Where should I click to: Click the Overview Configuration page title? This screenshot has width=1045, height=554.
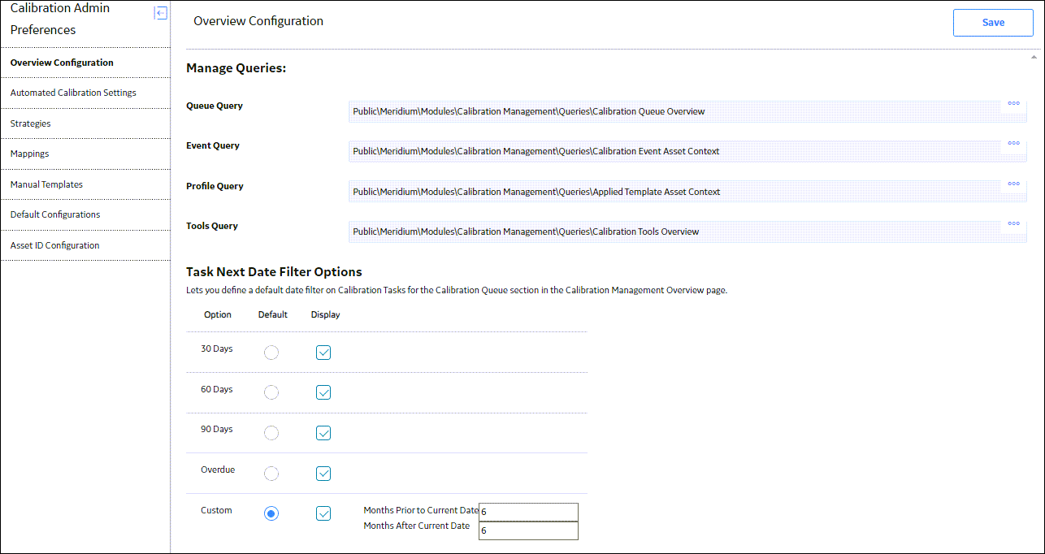(258, 21)
